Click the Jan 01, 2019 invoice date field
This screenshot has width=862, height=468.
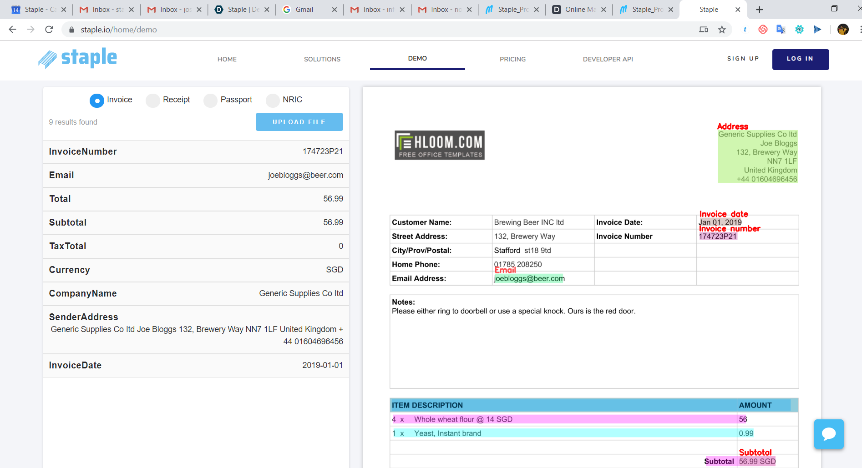pyautogui.click(x=720, y=222)
